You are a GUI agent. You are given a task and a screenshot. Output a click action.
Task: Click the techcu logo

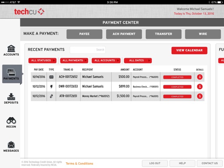pos(29,12)
